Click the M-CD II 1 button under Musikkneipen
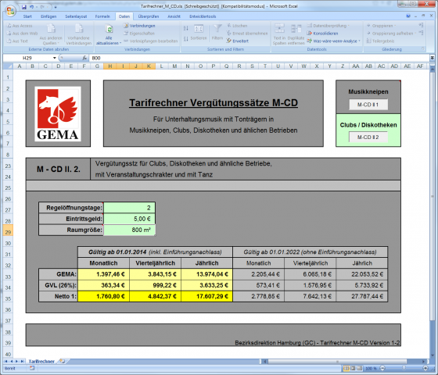 pos(368,105)
